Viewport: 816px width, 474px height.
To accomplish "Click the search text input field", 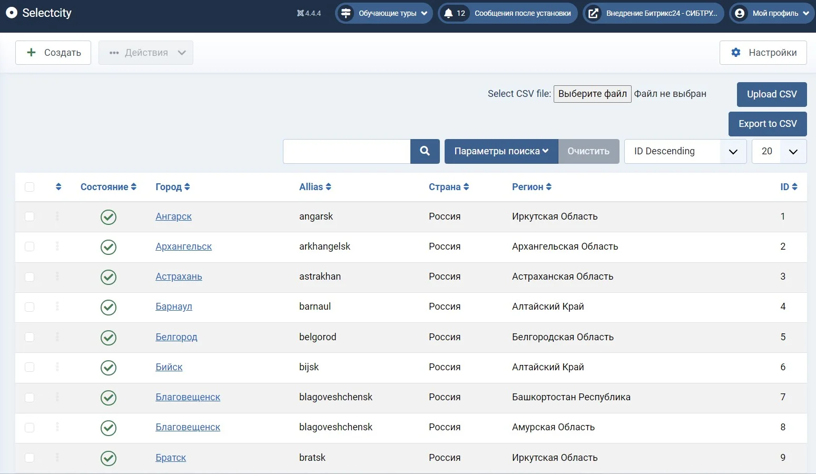I will point(347,152).
